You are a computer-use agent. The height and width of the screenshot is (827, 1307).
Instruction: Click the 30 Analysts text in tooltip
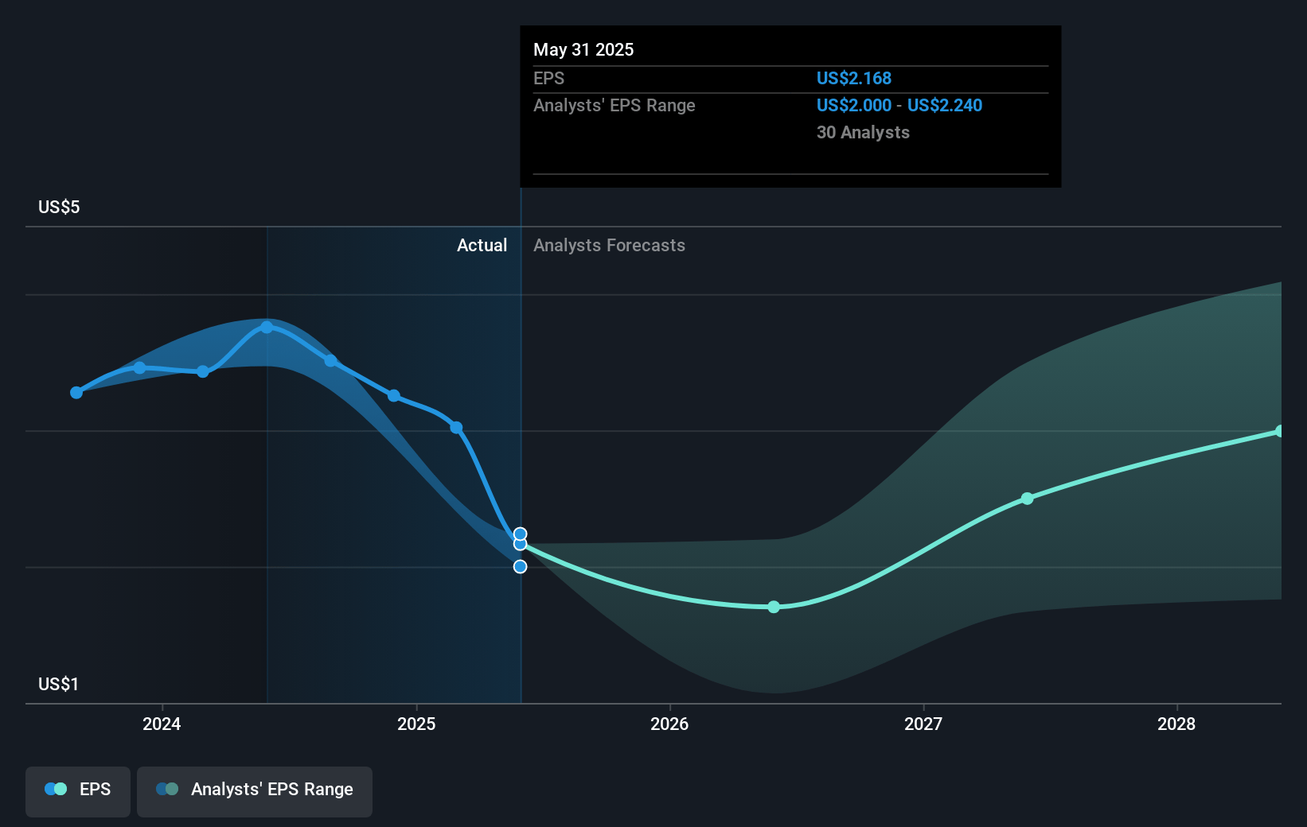pyautogui.click(x=863, y=133)
